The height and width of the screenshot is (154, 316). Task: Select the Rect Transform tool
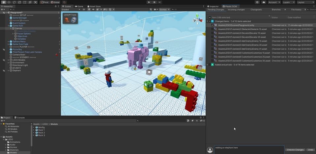(25, 2)
